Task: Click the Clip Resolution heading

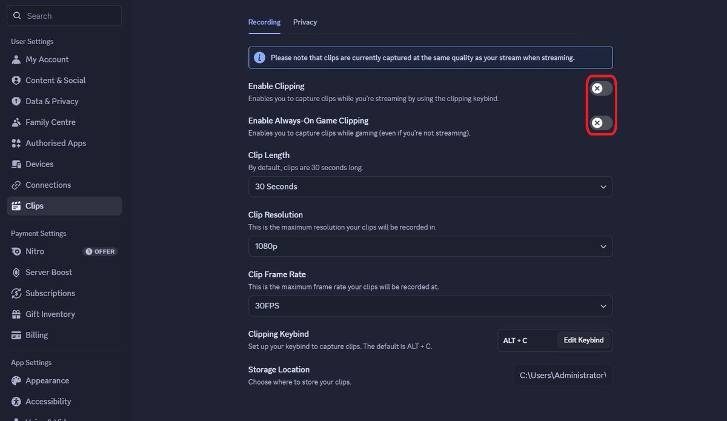Action: coord(276,215)
